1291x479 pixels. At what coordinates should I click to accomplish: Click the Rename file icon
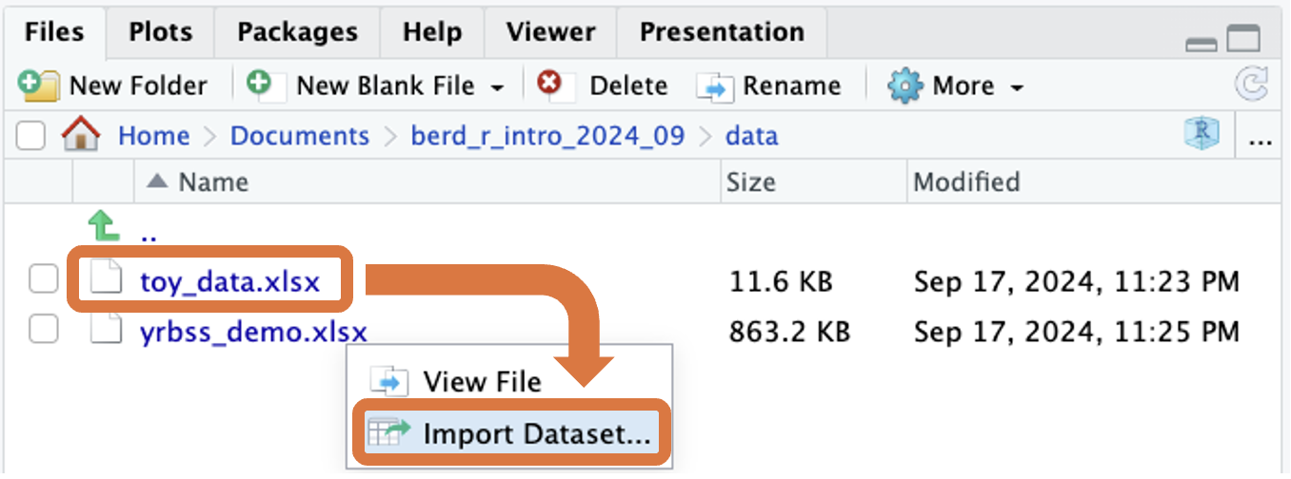[715, 86]
